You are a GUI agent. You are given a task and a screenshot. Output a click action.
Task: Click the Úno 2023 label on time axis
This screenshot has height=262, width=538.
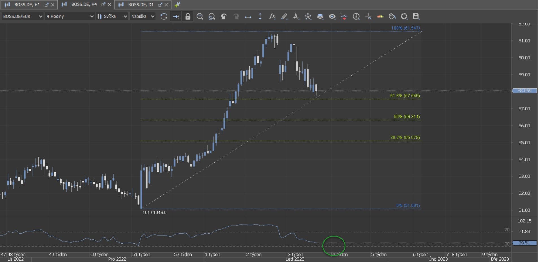[x=438, y=259]
